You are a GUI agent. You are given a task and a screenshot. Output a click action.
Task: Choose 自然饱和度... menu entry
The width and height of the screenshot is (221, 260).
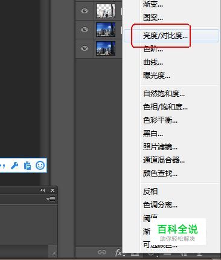(x=164, y=94)
